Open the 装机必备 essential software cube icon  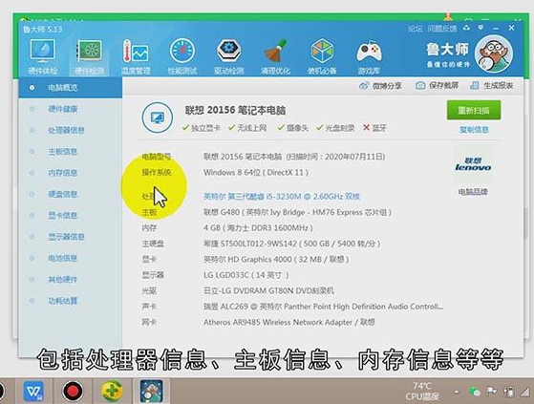[322, 56]
